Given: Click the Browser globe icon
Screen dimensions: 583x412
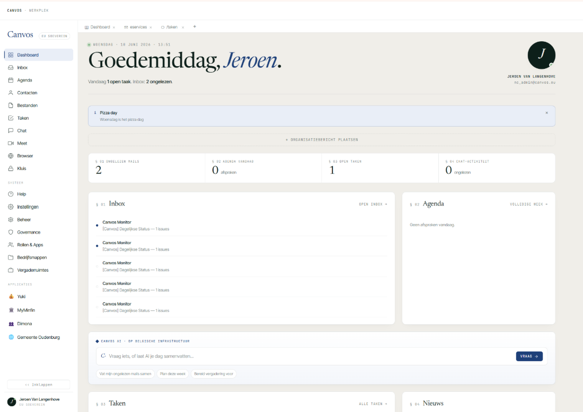Looking at the screenshot, I should pos(11,156).
